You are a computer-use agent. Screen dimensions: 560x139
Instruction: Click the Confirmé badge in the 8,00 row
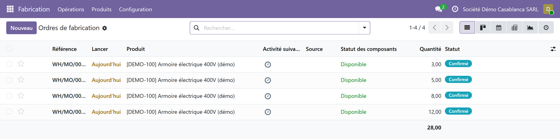click(458, 95)
